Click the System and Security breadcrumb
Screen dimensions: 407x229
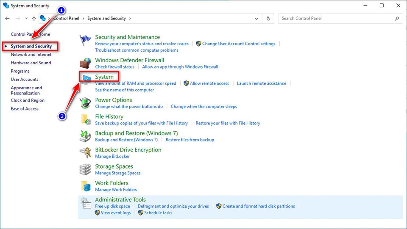click(x=107, y=18)
